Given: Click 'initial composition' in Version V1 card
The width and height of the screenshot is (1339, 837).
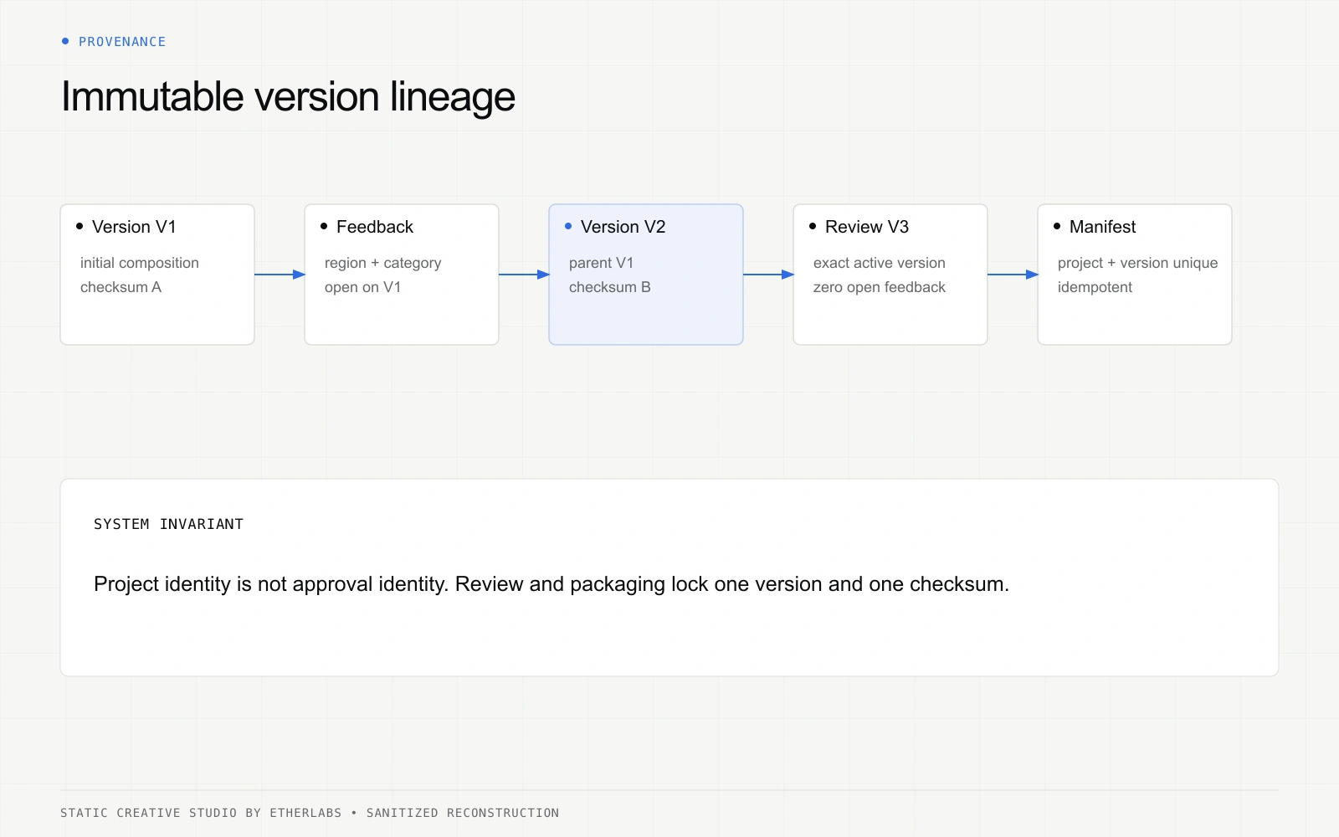Looking at the screenshot, I should click(x=140, y=263).
